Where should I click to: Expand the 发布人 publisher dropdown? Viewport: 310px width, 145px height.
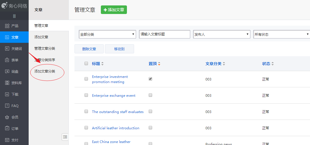coord(221,34)
